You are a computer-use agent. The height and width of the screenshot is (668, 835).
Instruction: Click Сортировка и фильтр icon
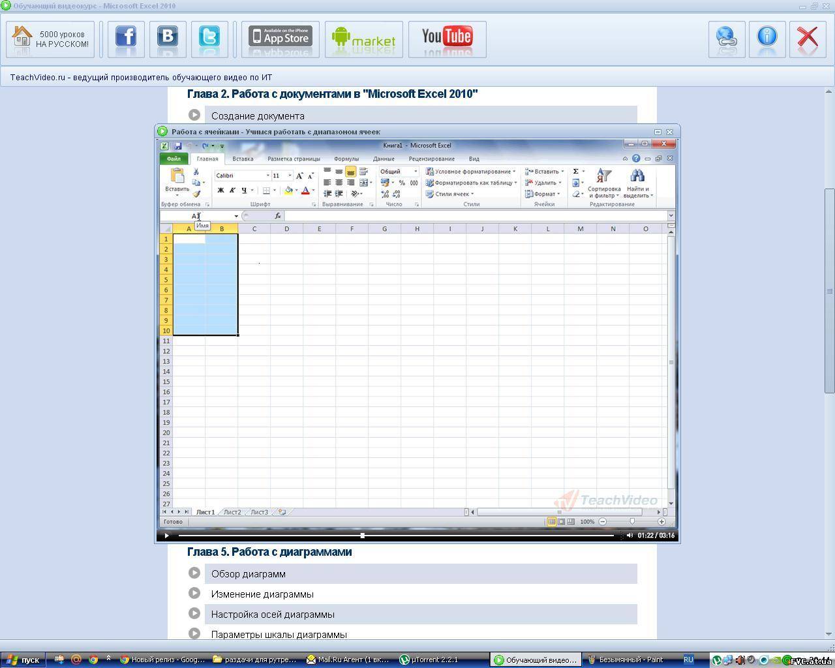[604, 183]
